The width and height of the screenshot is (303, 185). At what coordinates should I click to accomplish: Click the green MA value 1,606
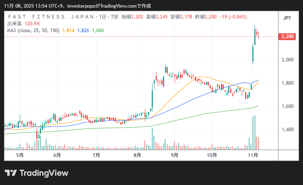click(98, 30)
